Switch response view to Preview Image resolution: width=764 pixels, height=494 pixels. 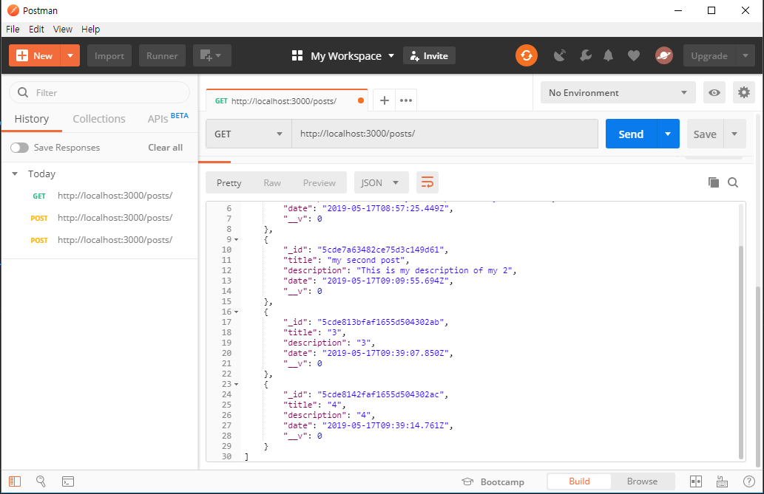tap(320, 183)
